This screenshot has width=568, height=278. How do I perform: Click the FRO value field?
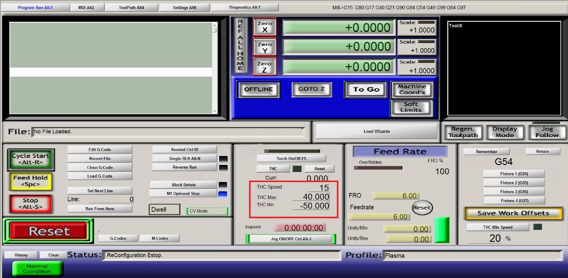coord(395,196)
